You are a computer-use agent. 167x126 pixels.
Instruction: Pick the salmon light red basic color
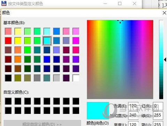8,31
